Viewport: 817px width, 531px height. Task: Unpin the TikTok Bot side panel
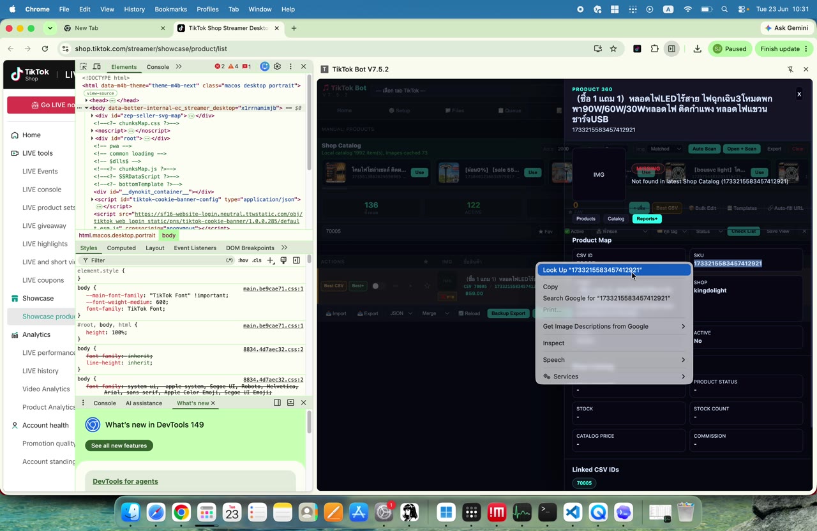[790, 69]
